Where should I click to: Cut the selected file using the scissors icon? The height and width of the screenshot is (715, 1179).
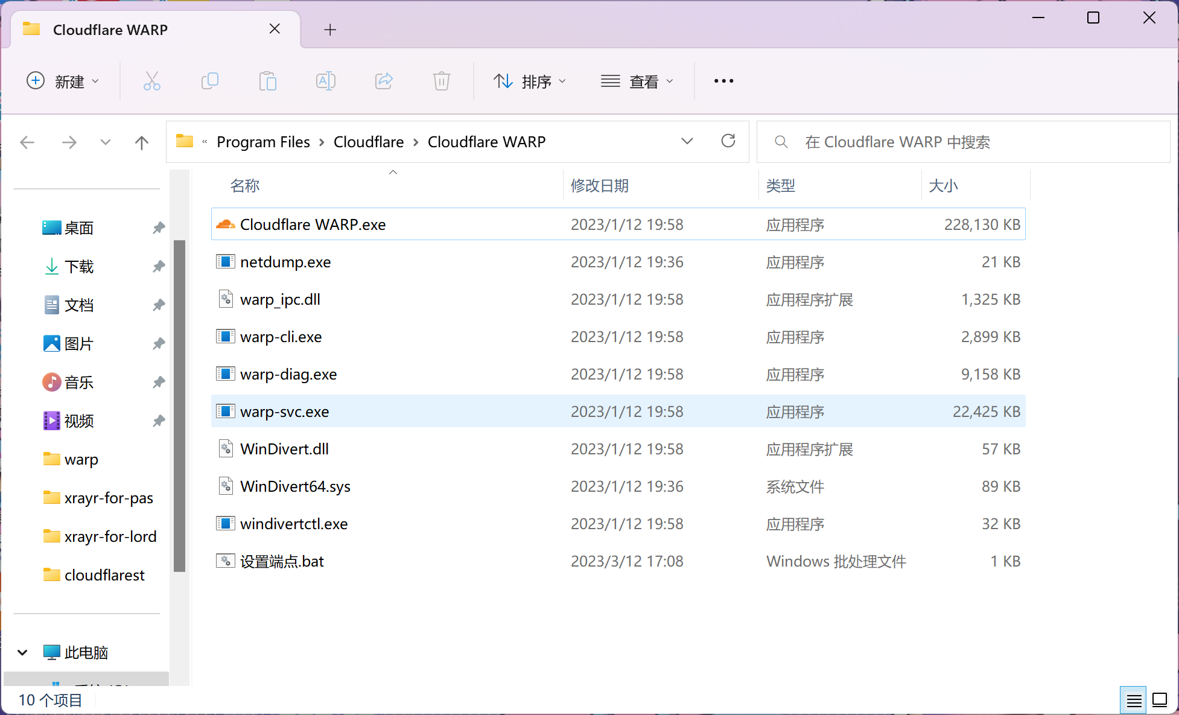click(x=151, y=81)
